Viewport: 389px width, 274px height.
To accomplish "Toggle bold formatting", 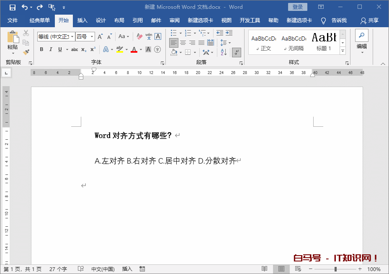I will tap(41, 49).
